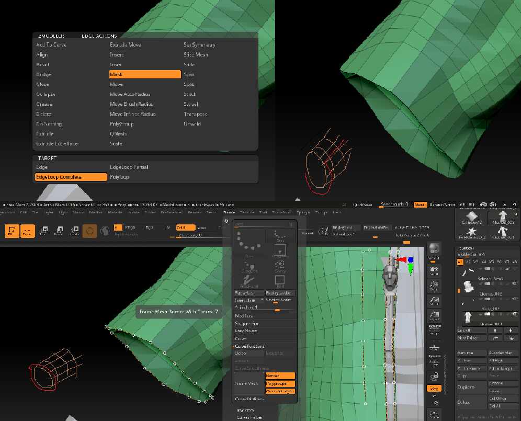This screenshot has width=521, height=421.
Task: Click the AAHalf icon in right shelf
Action: point(434,316)
